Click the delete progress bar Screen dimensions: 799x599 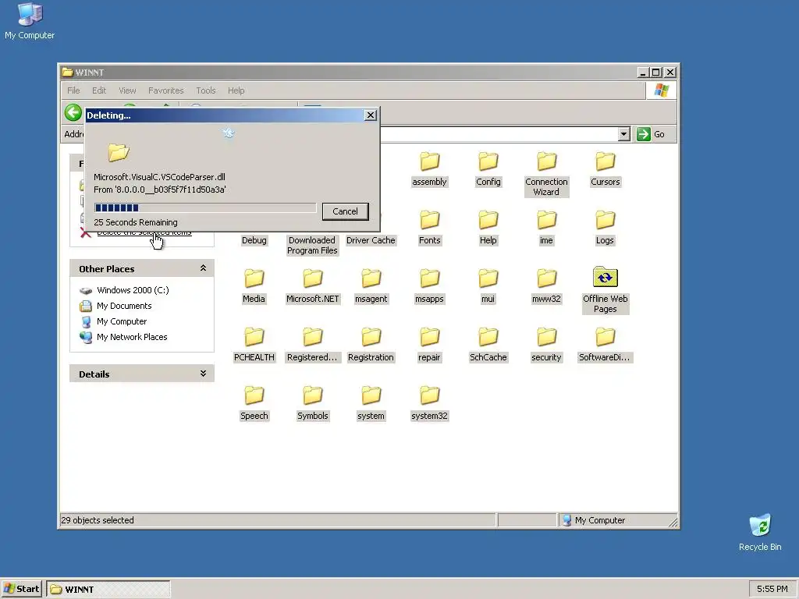[205, 207]
